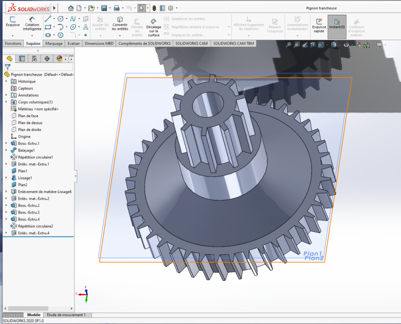Click Afficher/Supprimer les relations
The image size is (401, 324).
(248, 25)
